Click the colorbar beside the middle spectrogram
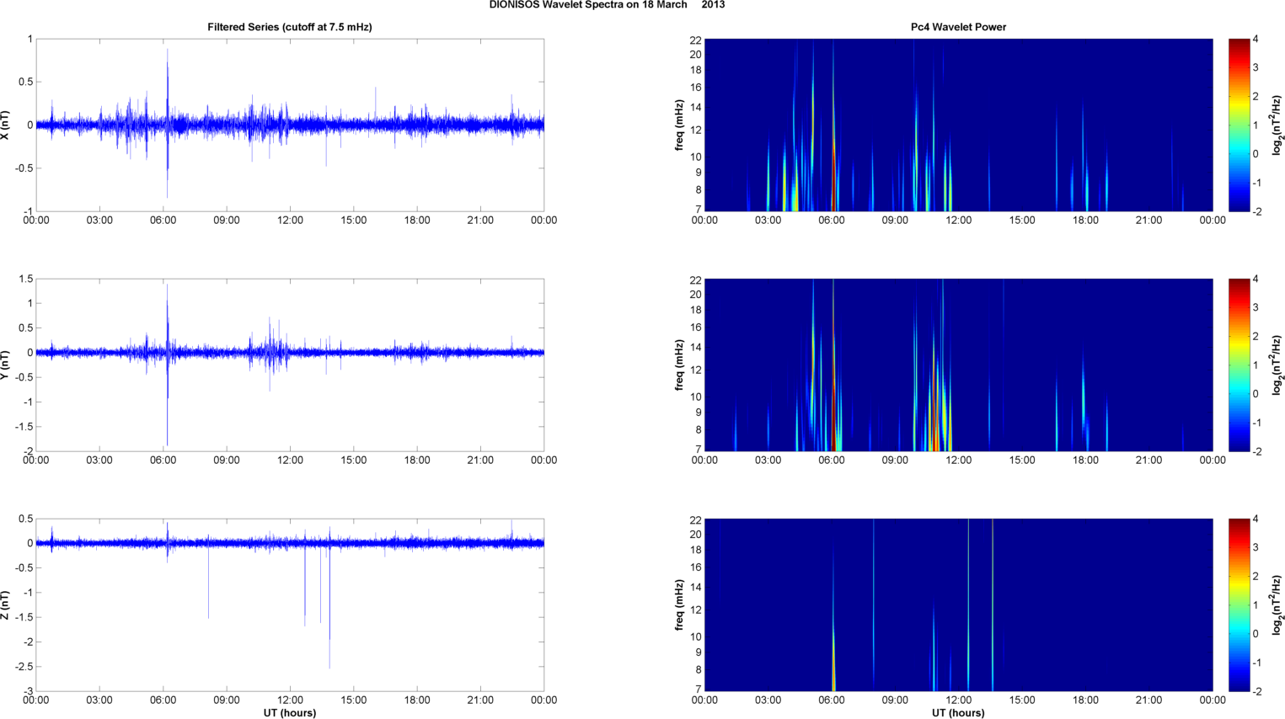This screenshot has width=1285, height=719. coord(1239,365)
